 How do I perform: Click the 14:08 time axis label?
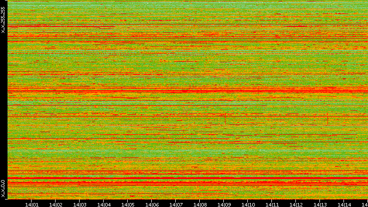(x=200, y=205)
